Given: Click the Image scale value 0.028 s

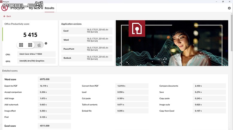Looking at the screenshot, I should pyautogui.click(x=209, y=105).
